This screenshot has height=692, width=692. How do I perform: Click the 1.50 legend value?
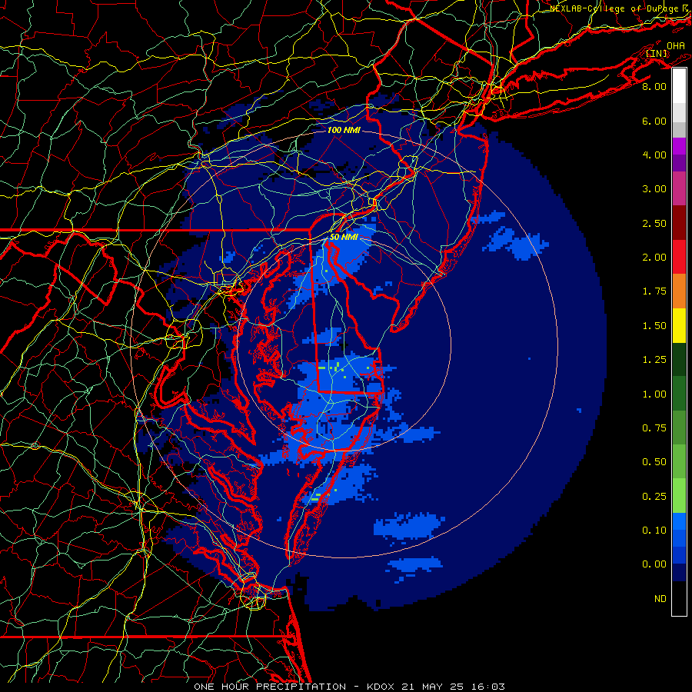(x=654, y=326)
